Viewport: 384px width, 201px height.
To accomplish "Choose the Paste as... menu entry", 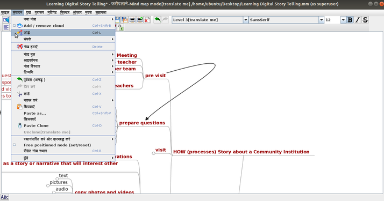I will [63, 113].
